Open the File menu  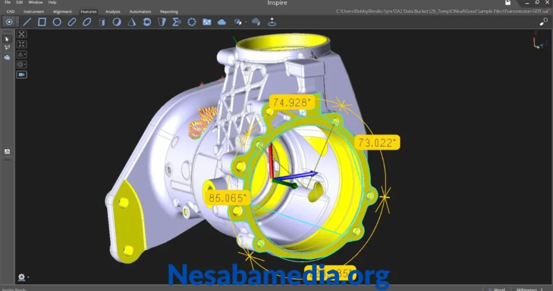coord(8,2)
